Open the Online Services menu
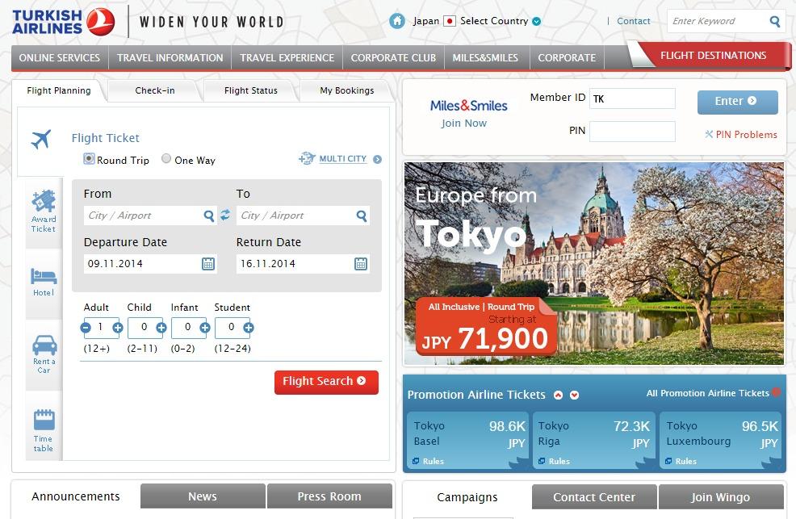Screen dimensions: 796x519 click(x=60, y=58)
